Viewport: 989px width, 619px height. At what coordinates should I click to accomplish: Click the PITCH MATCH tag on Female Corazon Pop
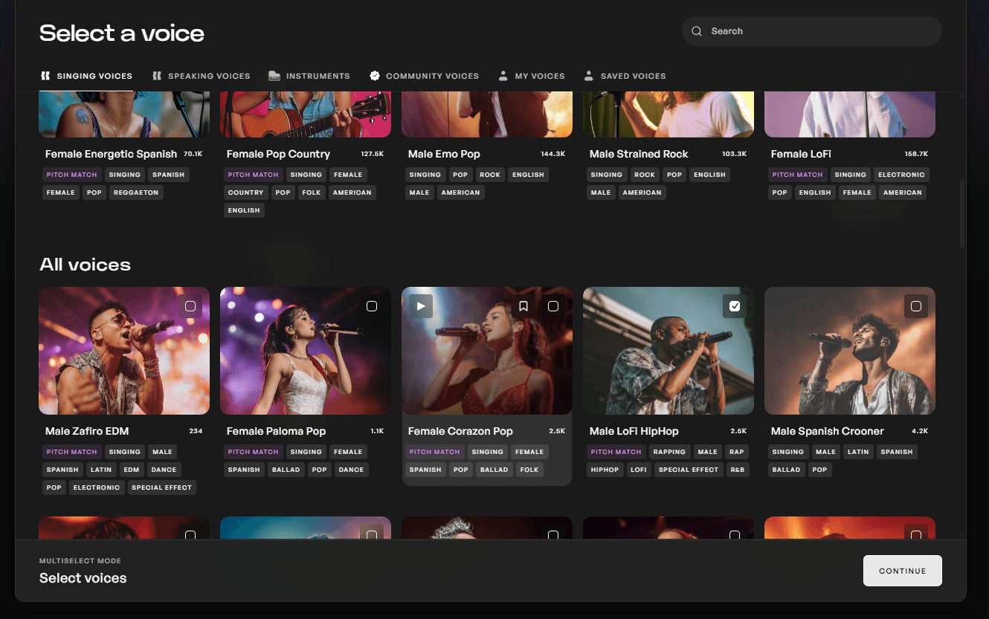(x=434, y=451)
